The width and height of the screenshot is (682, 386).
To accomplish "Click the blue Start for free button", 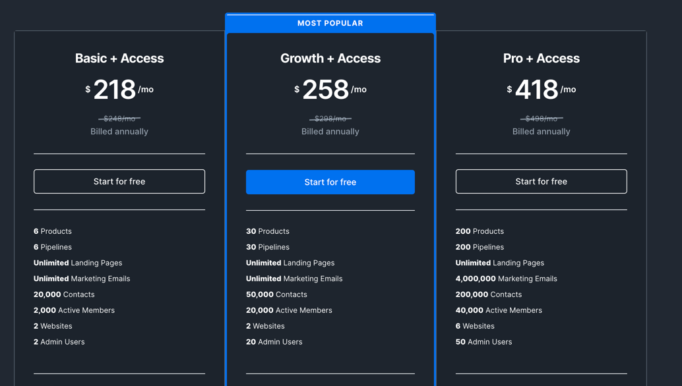I will (x=330, y=182).
